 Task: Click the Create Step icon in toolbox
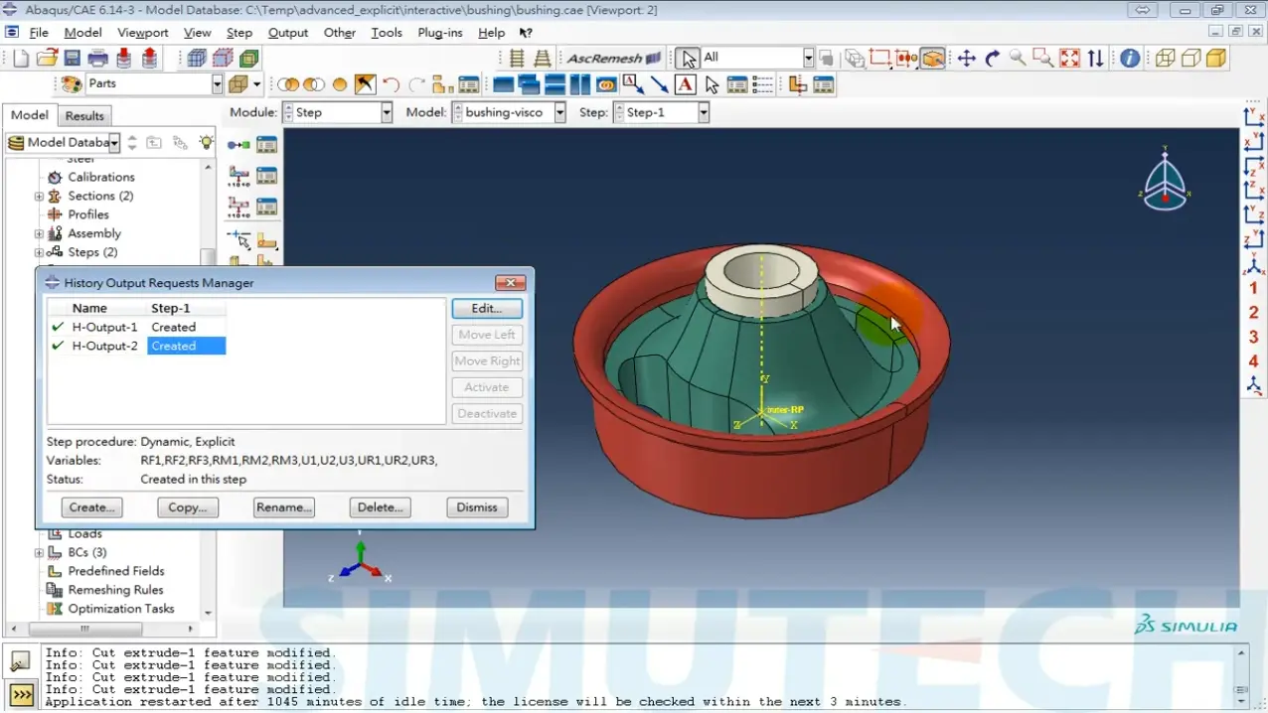pyautogui.click(x=237, y=144)
